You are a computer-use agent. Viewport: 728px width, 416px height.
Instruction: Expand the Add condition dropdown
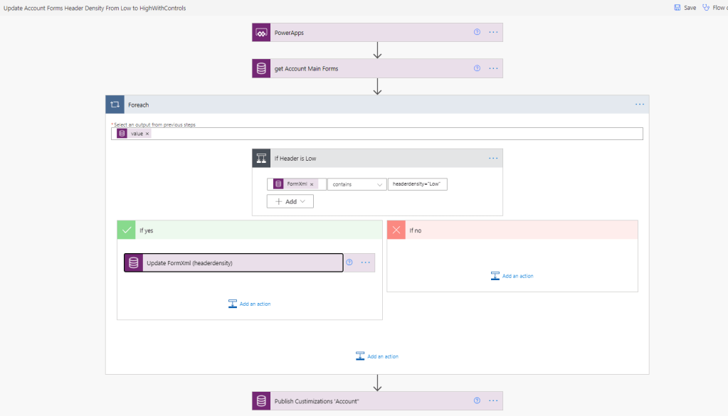click(x=290, y=201)
